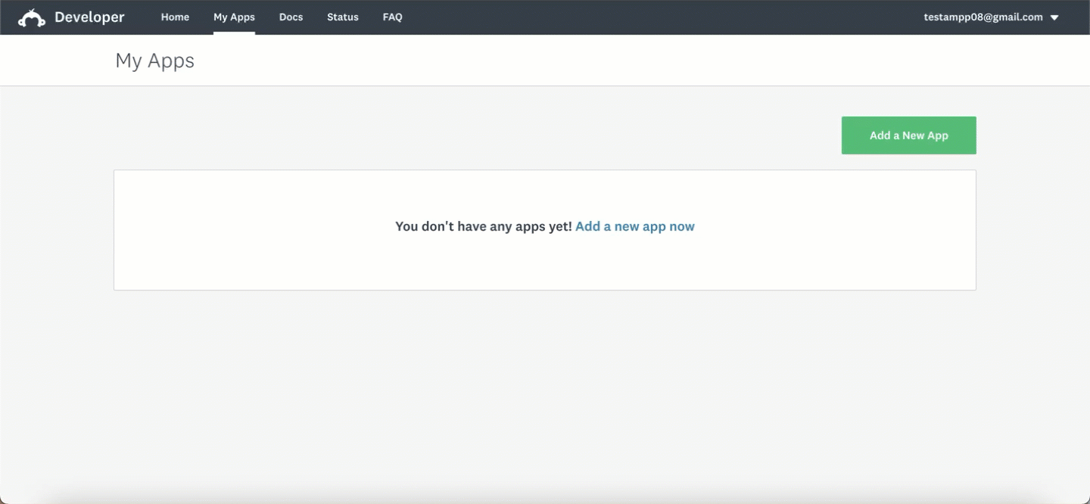Select the highlighted My Apps navigation entry

pyautogui.click(x=234, y=17)
